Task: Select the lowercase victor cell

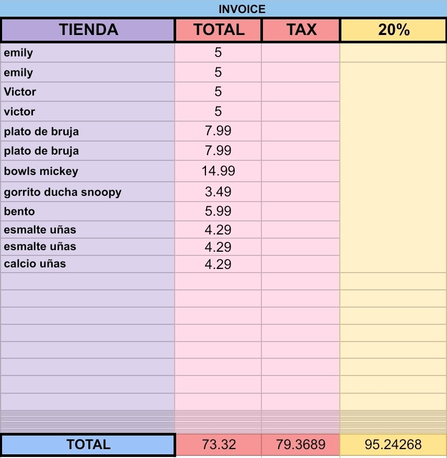Action: [x=88, y=112]
